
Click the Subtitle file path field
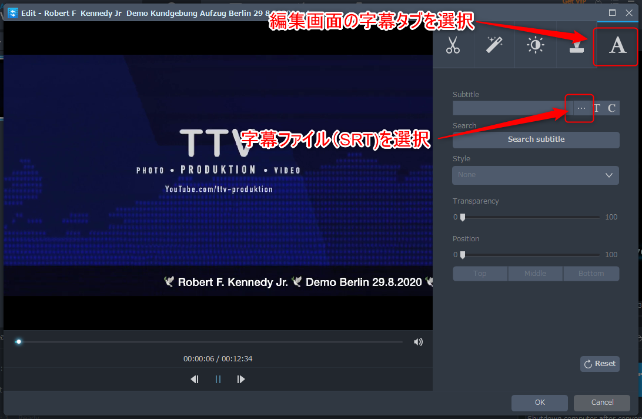tap(509, 108)
